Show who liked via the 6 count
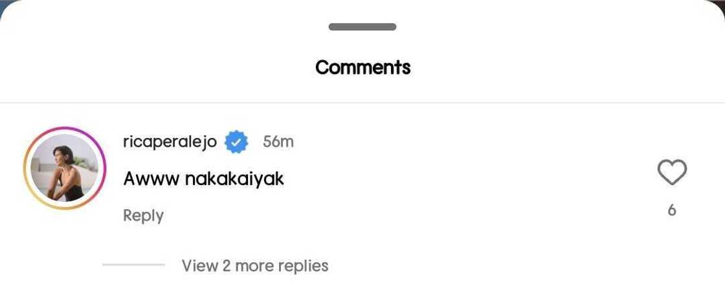This screenshot has width=725, height=303. tap(672, 210)
